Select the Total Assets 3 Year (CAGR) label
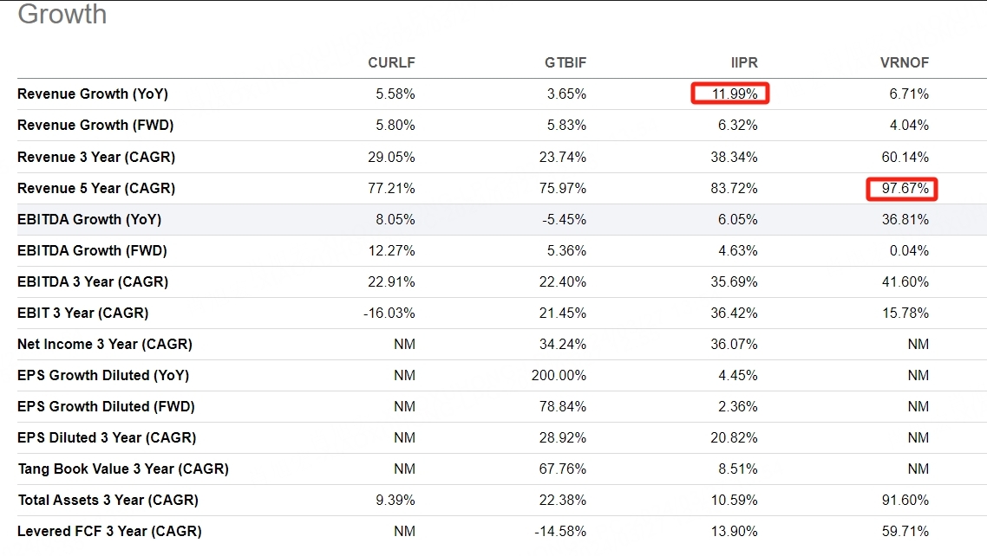987x556 pixels. [108, 500]
